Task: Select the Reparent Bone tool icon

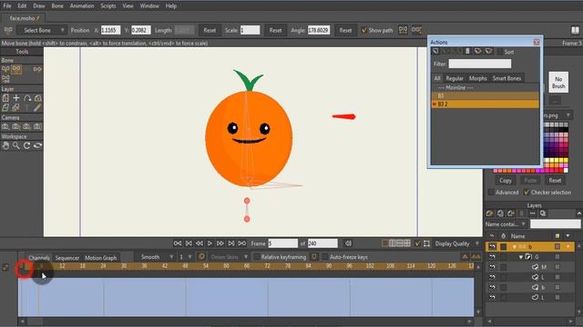Action: 37,69
